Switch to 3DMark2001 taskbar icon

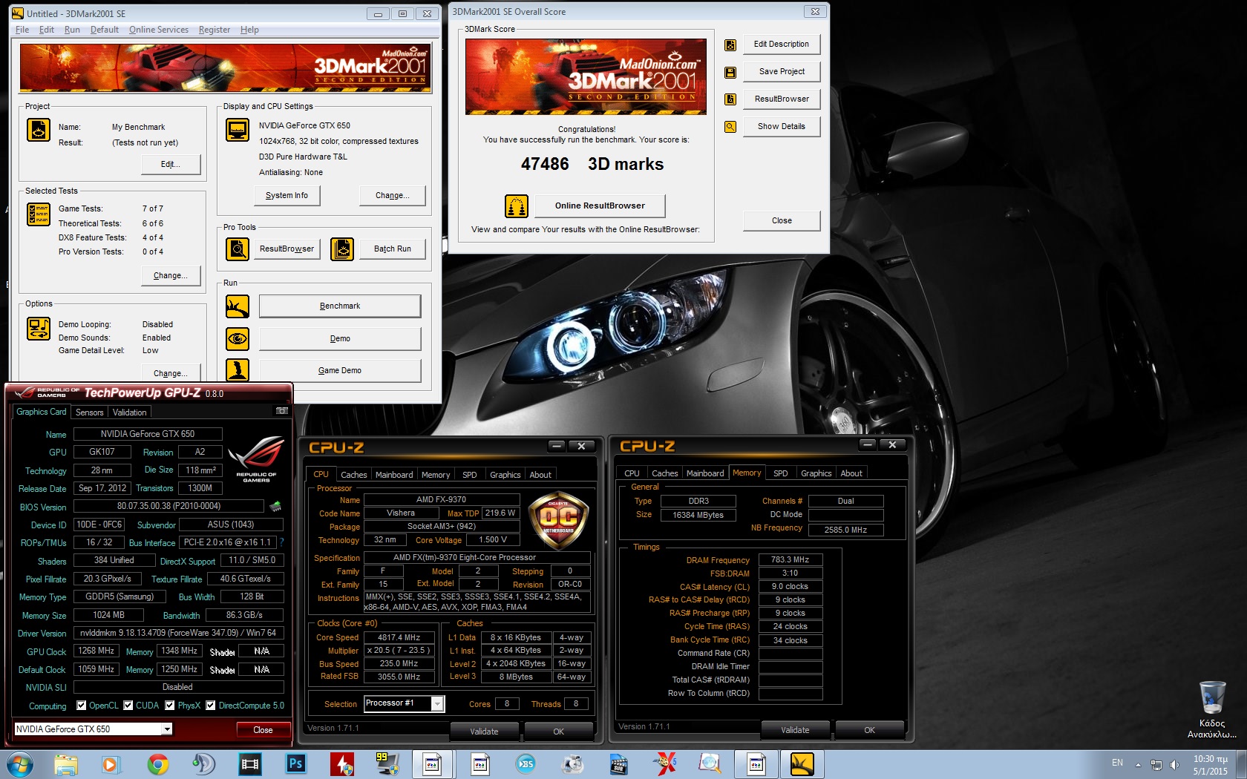802,764
